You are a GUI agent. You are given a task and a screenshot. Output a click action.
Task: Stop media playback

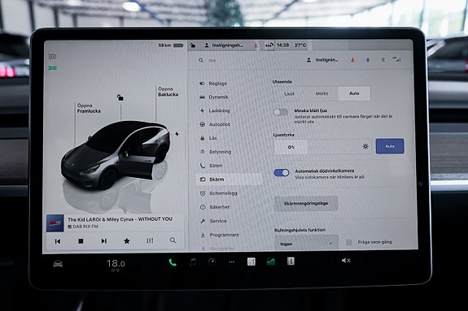(x=81, y=241)
